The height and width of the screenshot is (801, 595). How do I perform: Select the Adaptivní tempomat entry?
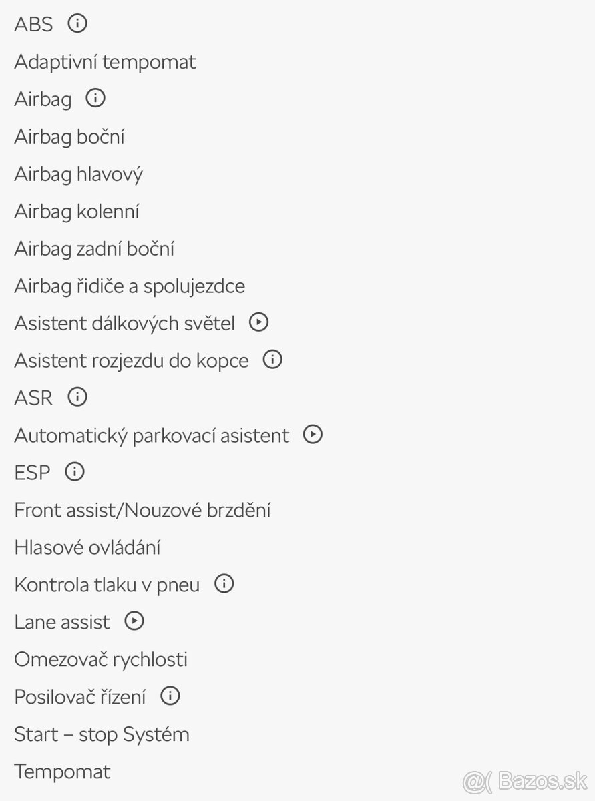[x=105, y=62]
